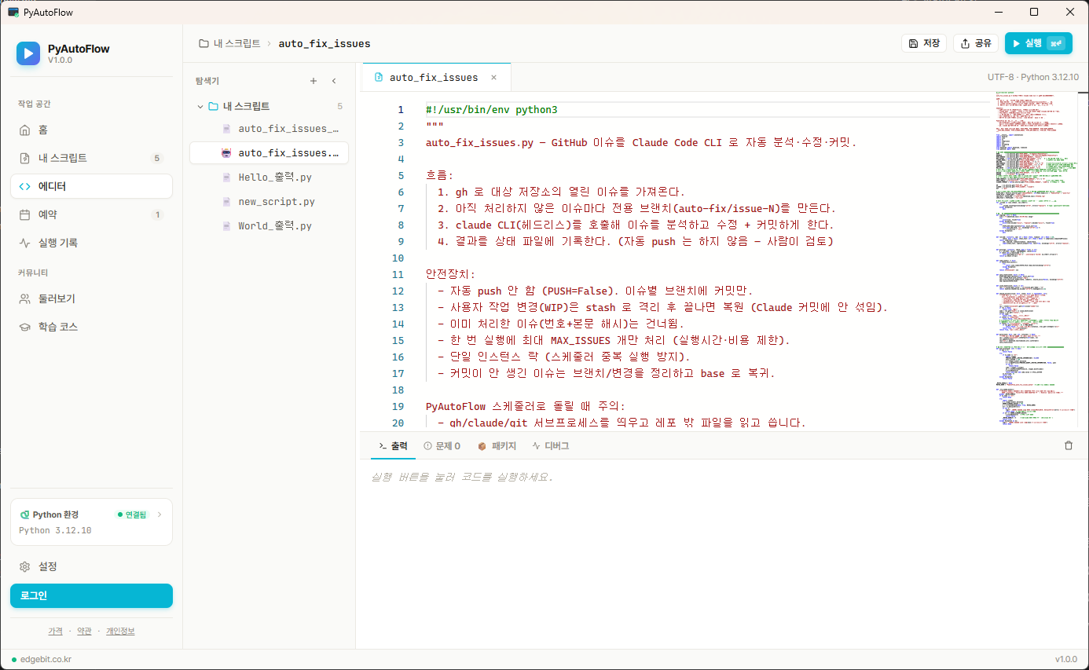Image resolution: width=1089 pixels, height=670 pixels.
Task: Close the auto_fix_issues editor tab
Action: tap(494, 78)
